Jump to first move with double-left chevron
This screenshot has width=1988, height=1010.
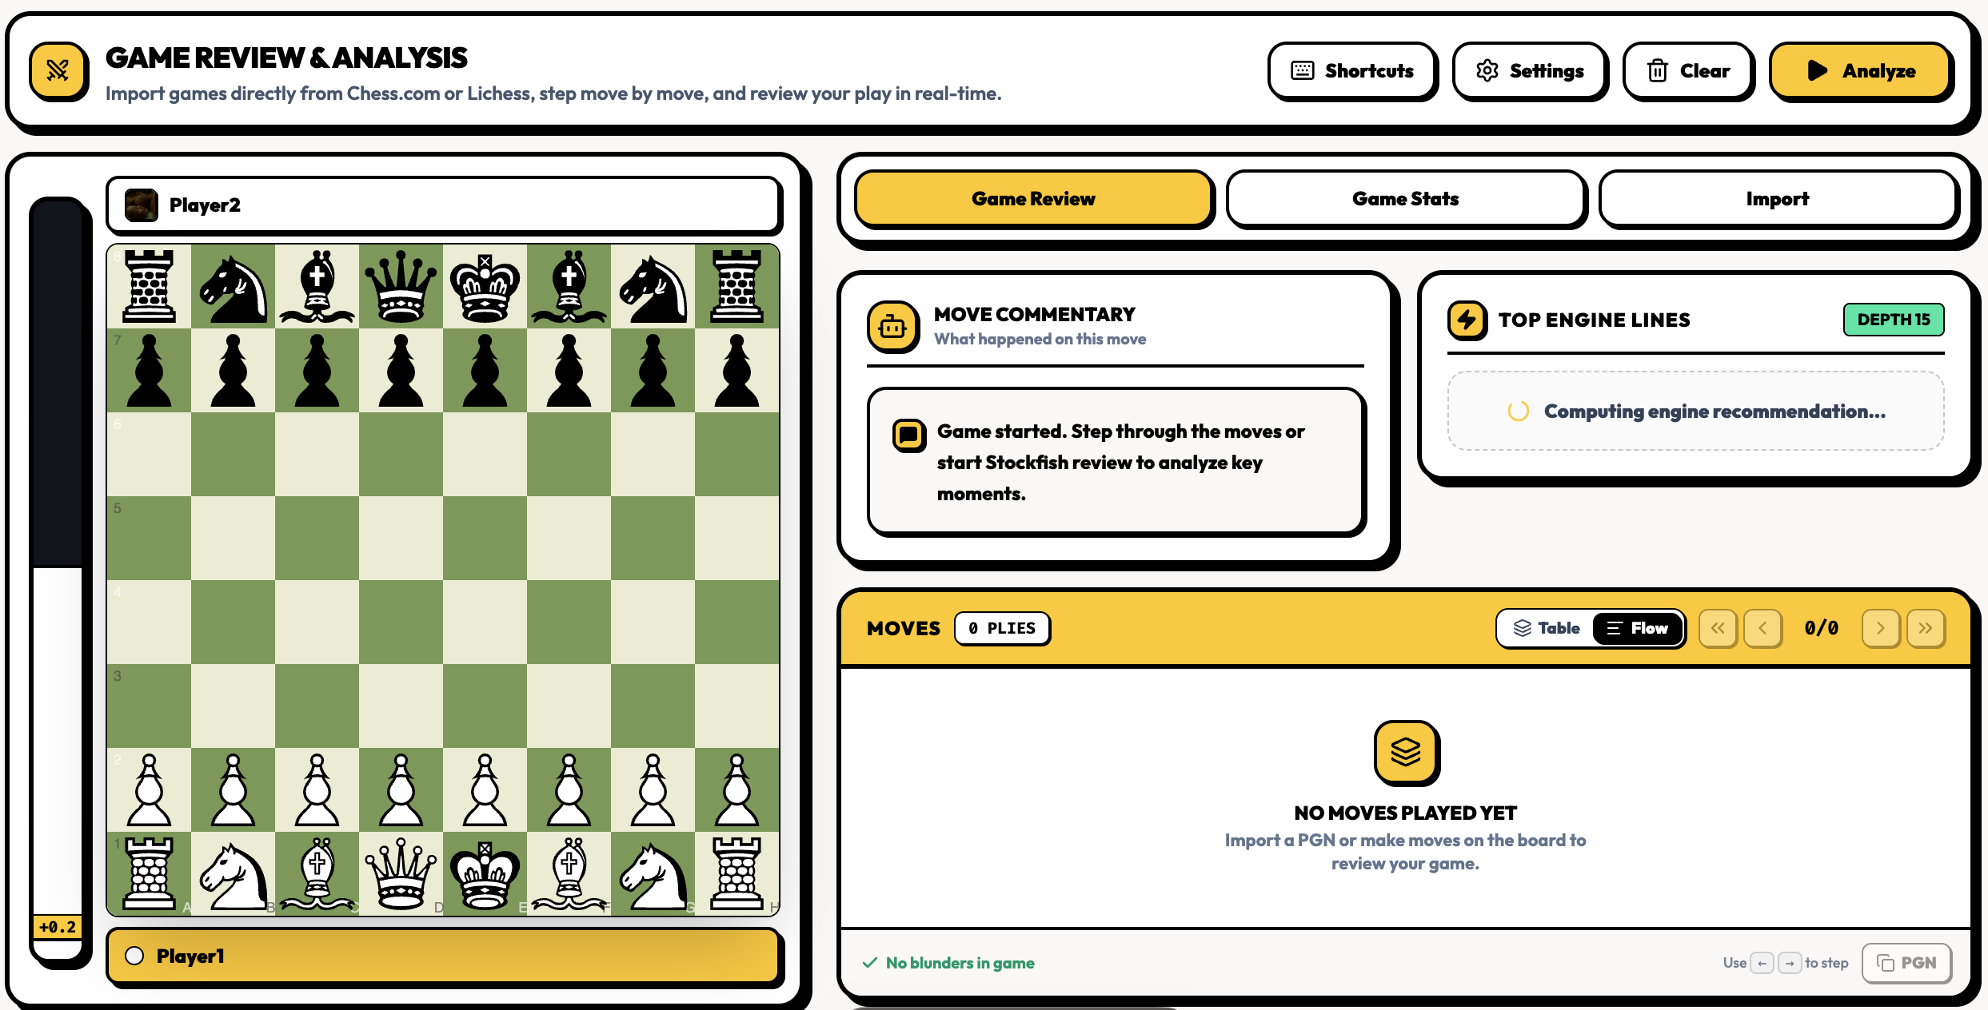pos(1718,628)
